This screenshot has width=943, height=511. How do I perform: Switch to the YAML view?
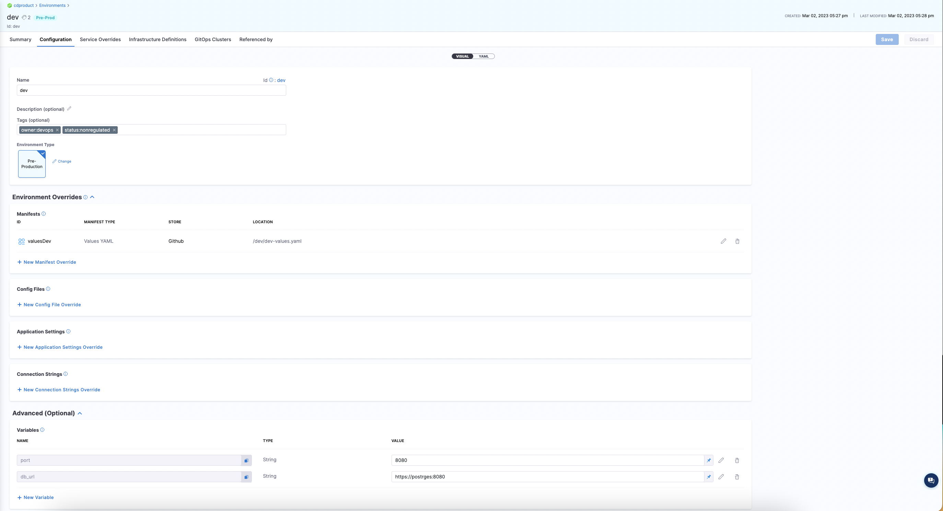pos(484,56)
